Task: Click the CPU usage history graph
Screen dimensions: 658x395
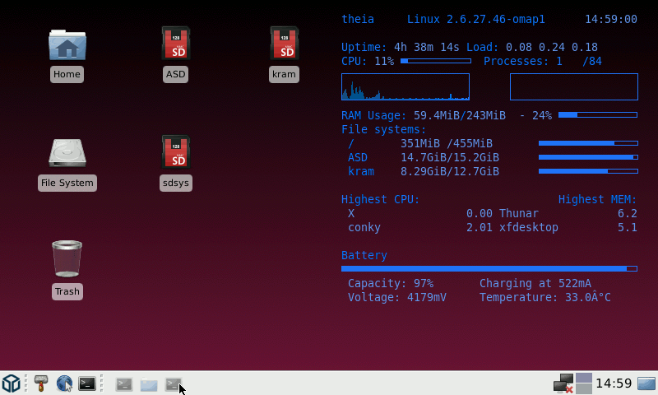Action: tap(405, 87)
